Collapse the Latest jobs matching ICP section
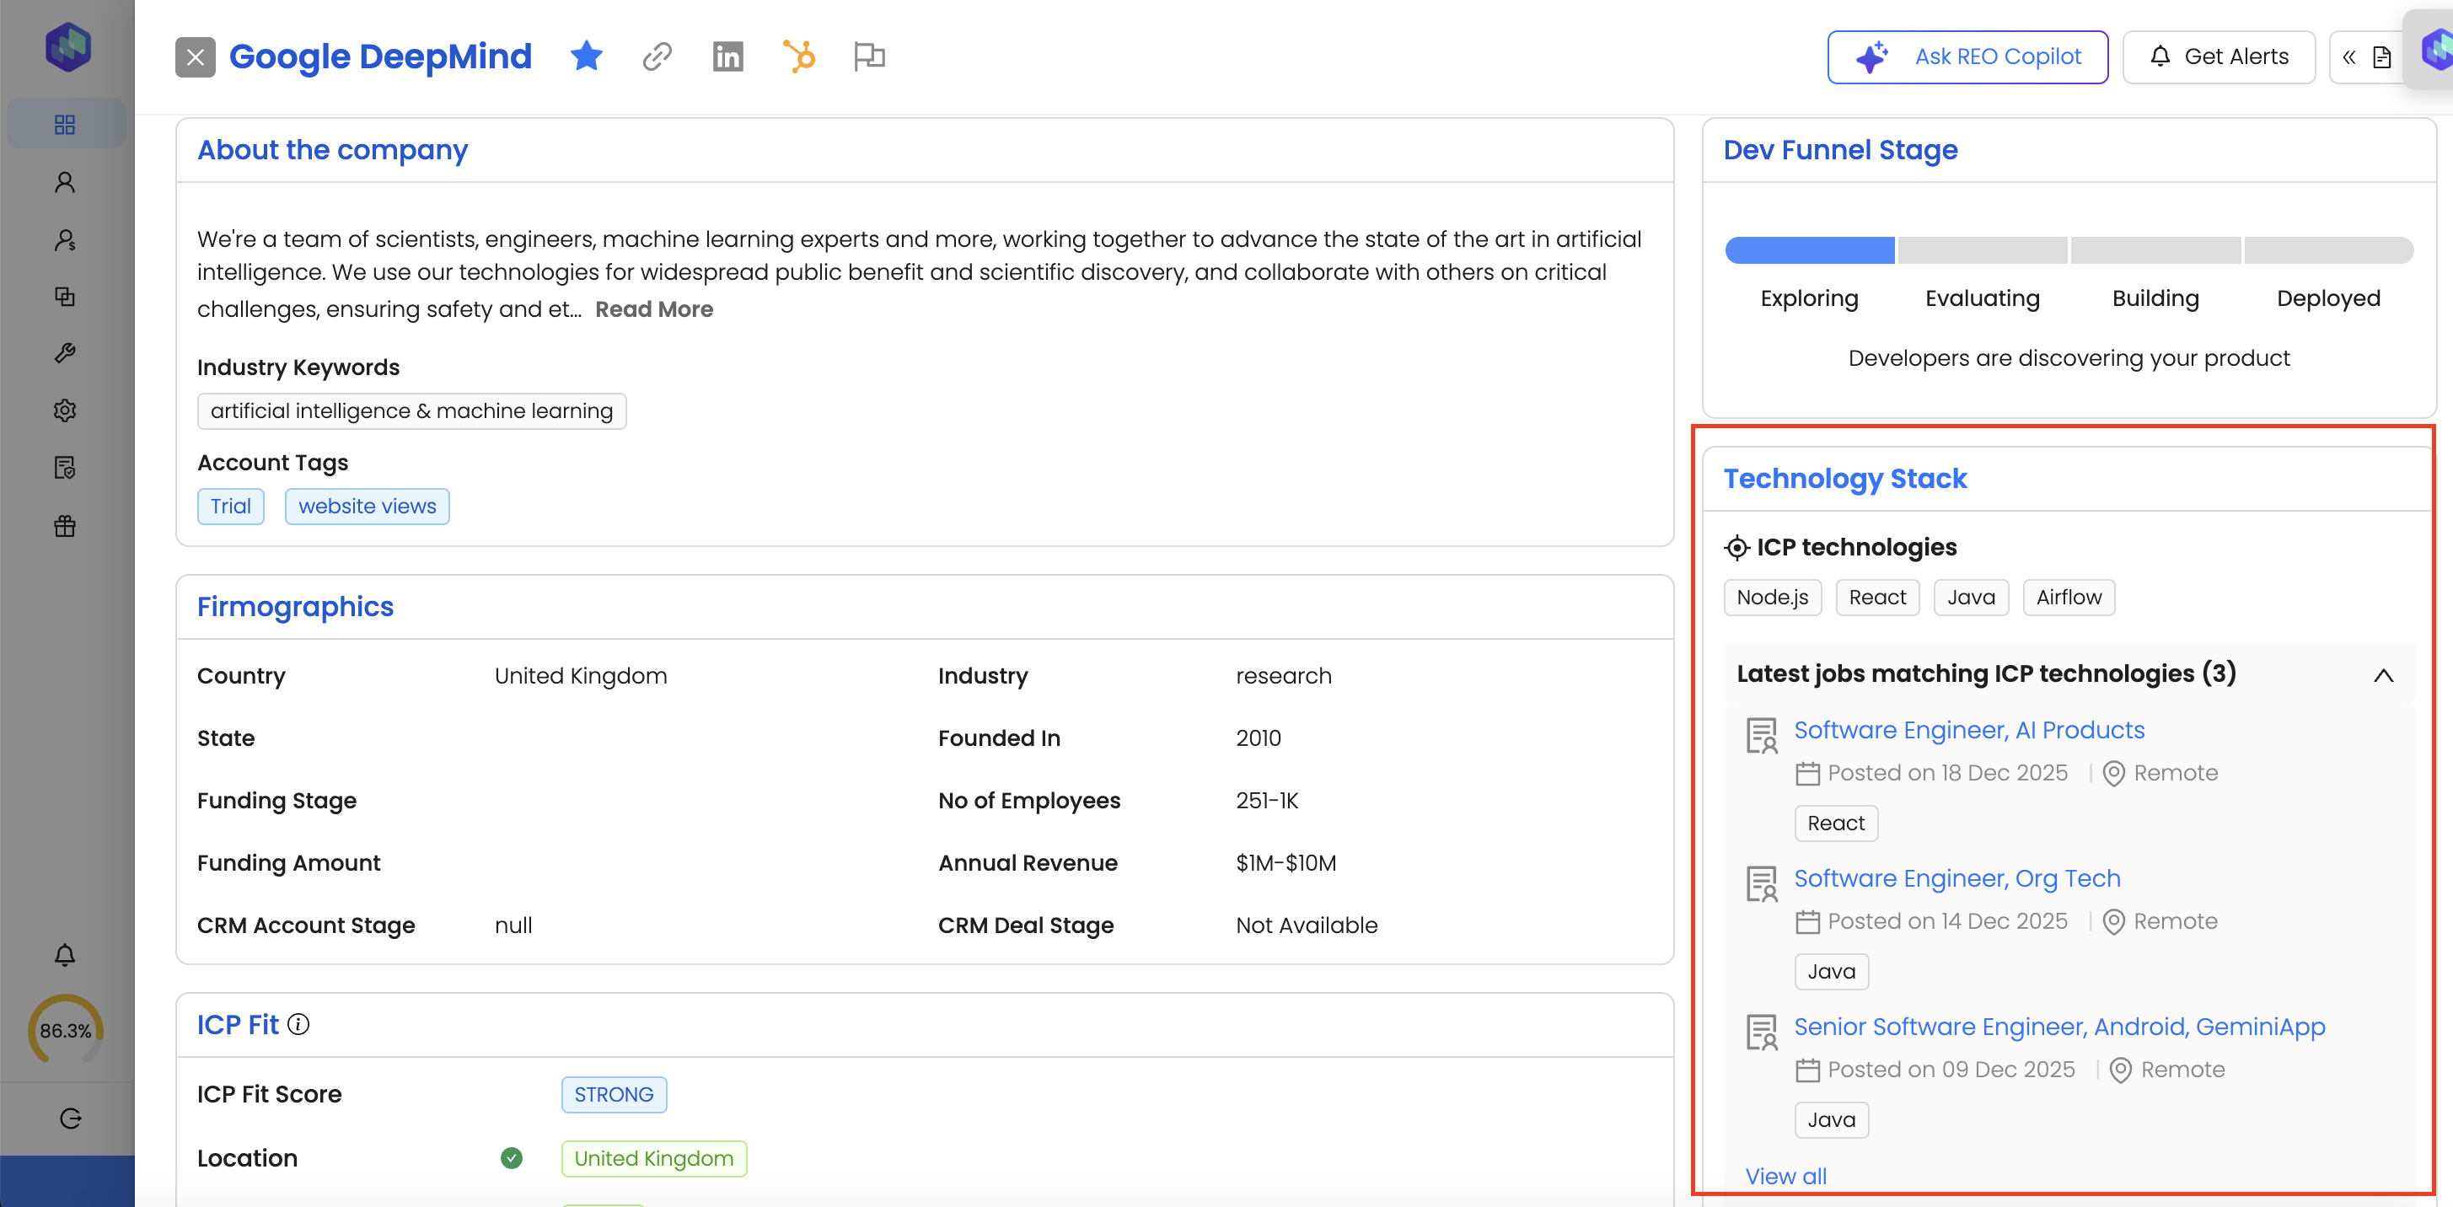 (2382, 675)
